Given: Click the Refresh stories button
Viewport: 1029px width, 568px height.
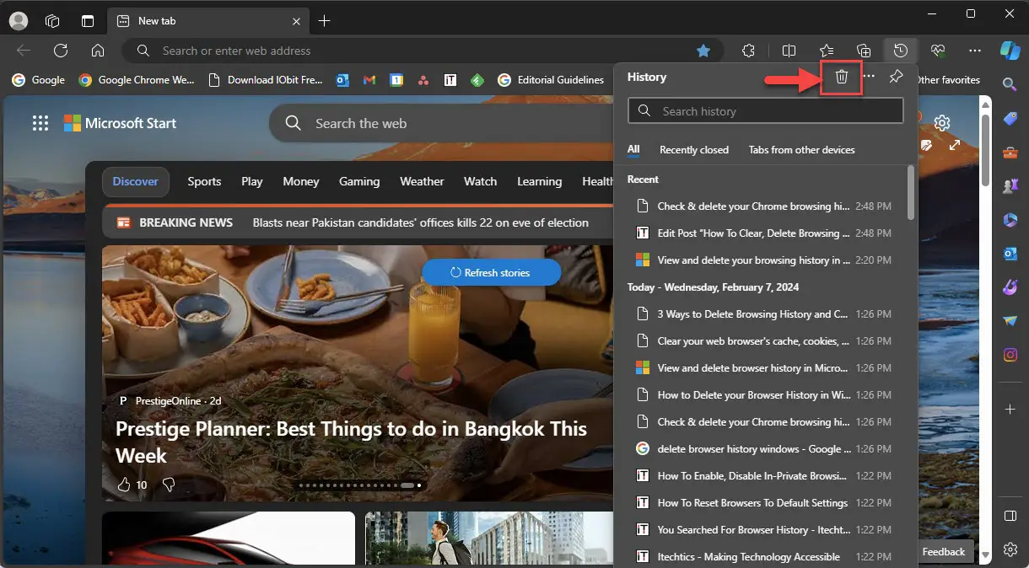Looking at the screenshot, I should click(x=491, y=272).
